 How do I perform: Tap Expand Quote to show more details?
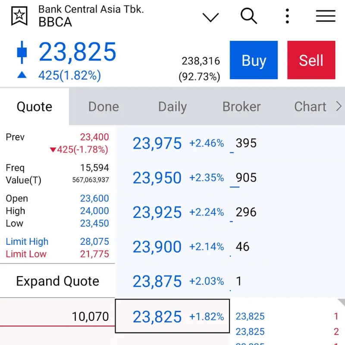57,281
